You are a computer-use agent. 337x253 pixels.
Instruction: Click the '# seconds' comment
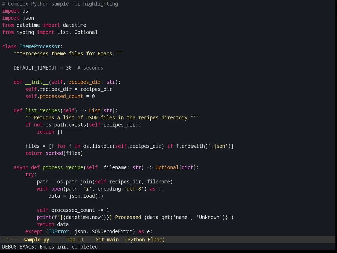pos(90,68)
